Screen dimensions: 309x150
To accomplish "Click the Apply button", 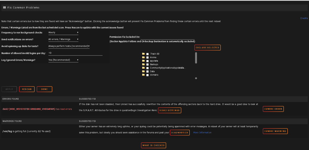I will point(9,89).
